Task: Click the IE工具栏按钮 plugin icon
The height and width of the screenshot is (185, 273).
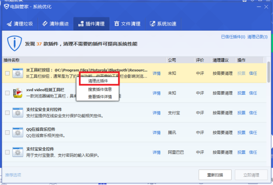Action: click(18, 73)
